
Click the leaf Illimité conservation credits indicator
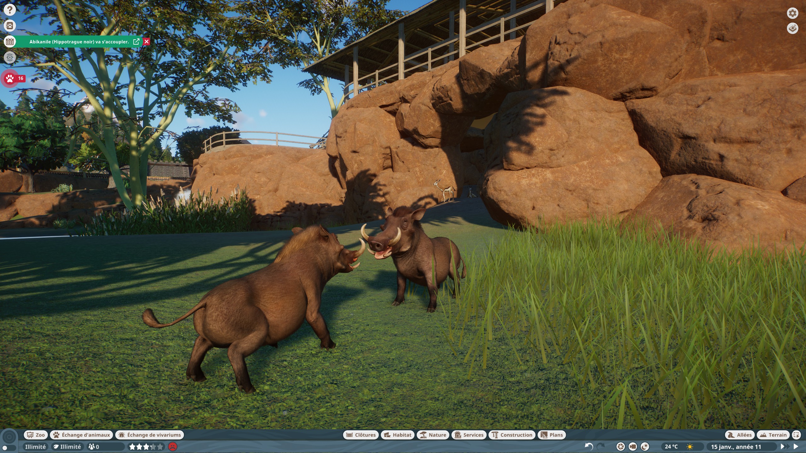pyautogui.click(x=67, y=446)
